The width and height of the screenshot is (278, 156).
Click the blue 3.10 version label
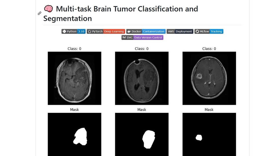click(x=81, y=32)
